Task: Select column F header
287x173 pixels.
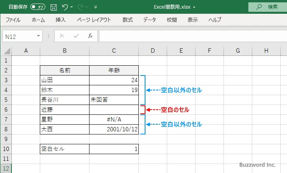Action: coord(210,51)
